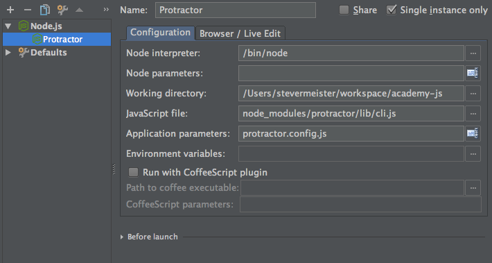Expand the Before launch section

[x=122, y=237]
